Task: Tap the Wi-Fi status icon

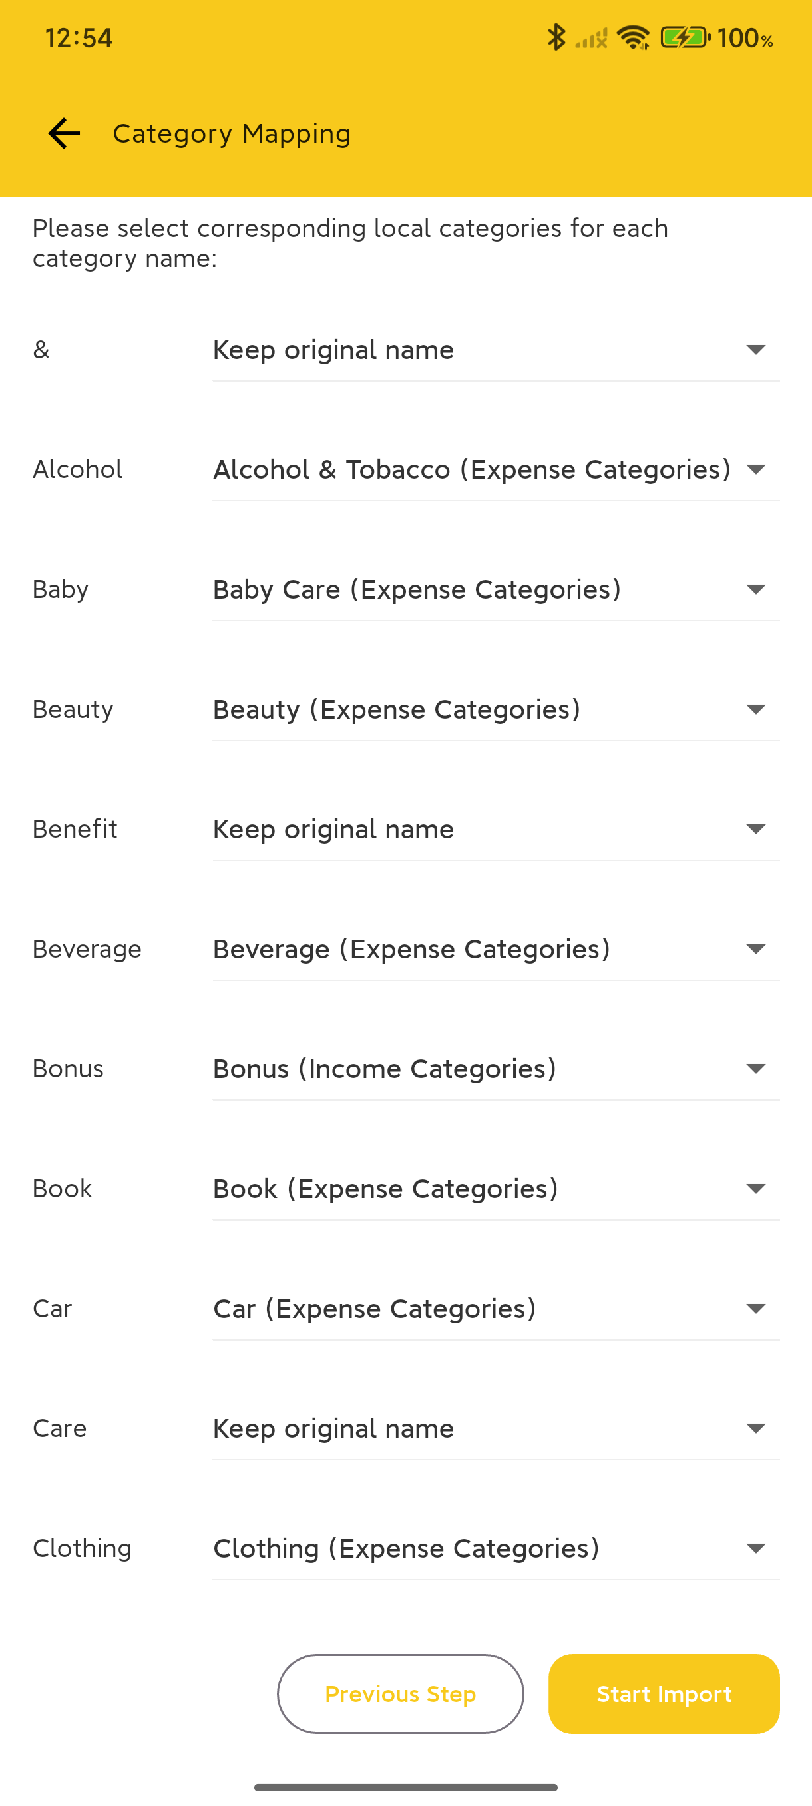Action: [x=633, y=39]
